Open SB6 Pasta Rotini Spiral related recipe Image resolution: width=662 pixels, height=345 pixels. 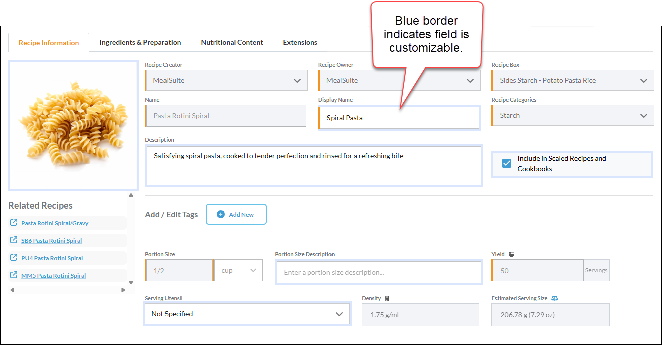[51, 241]
